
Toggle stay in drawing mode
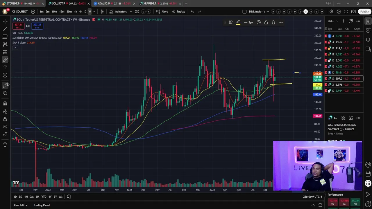pos(5,111)
